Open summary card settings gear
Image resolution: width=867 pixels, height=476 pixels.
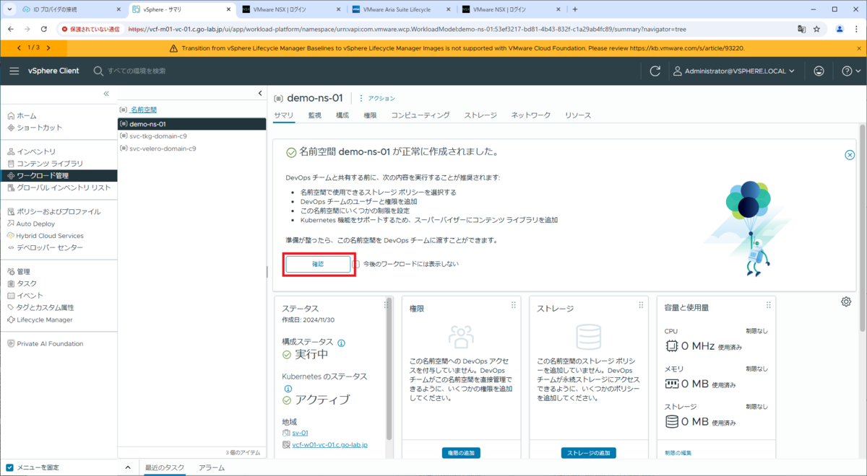pos(846,301)
